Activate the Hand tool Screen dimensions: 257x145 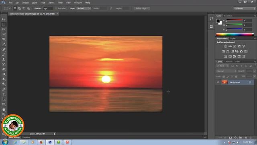(x=4, y=110)
